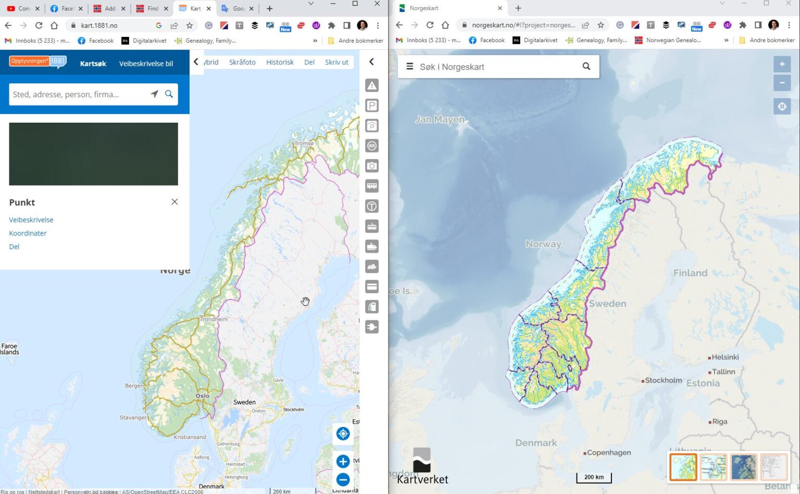
Task: Select the T-bane metro icon
Action: point(371,206)
